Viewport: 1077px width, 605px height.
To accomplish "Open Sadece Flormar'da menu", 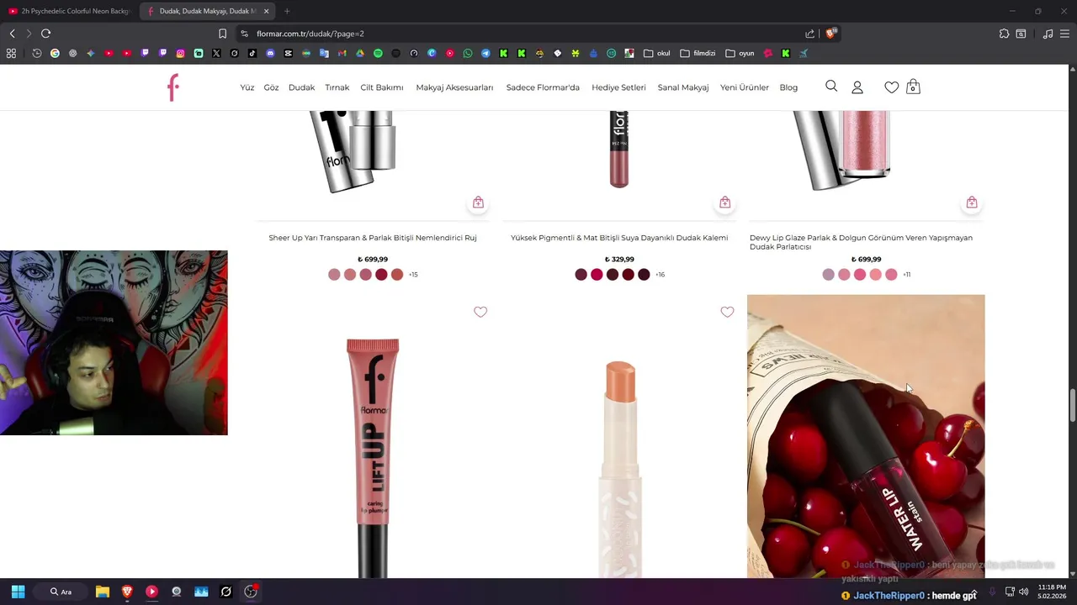I will pos(543,87).
